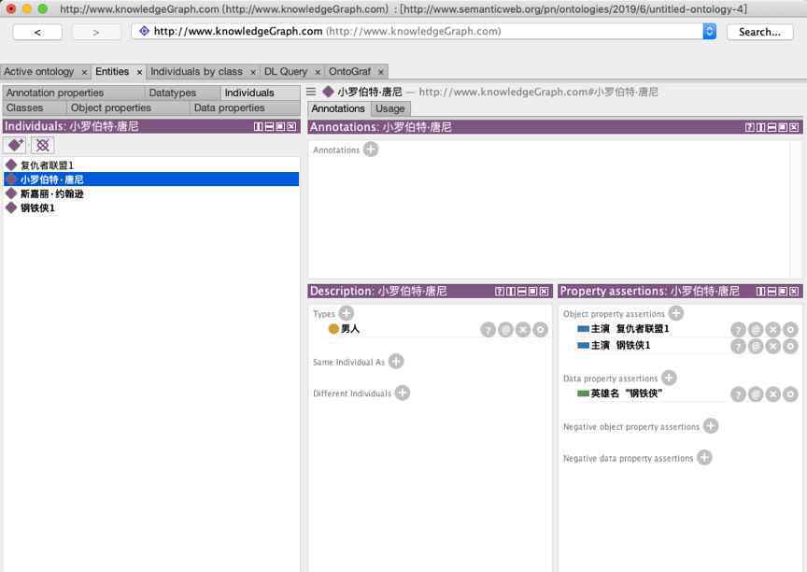Add a Same Individual As entry
Screen dimensions: 807x572
pos(396,362)
